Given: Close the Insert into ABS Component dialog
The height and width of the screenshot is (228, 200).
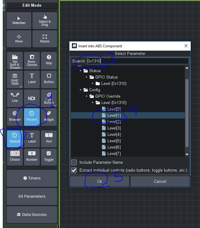Looking at the screenshot, I should coord(186,46).
